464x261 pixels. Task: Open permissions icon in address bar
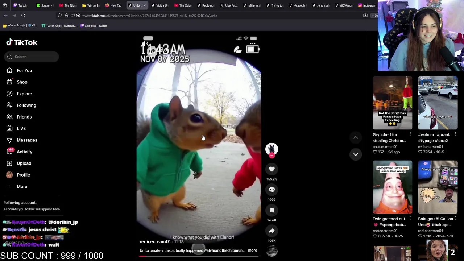73,16
